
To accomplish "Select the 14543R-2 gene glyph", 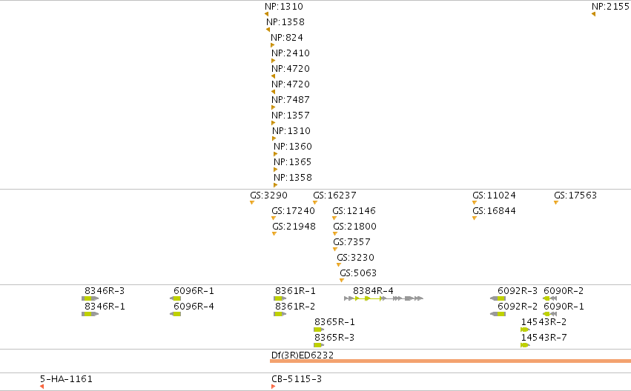I will 525,330.
